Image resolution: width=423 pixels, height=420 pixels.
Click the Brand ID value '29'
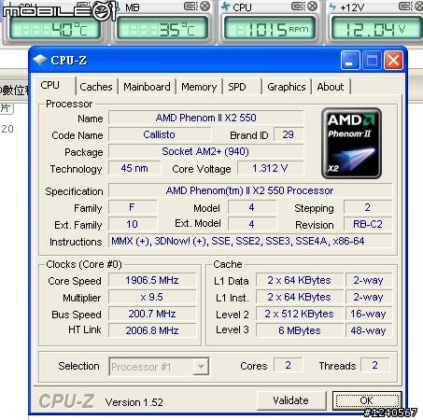[x=289, y=134]
